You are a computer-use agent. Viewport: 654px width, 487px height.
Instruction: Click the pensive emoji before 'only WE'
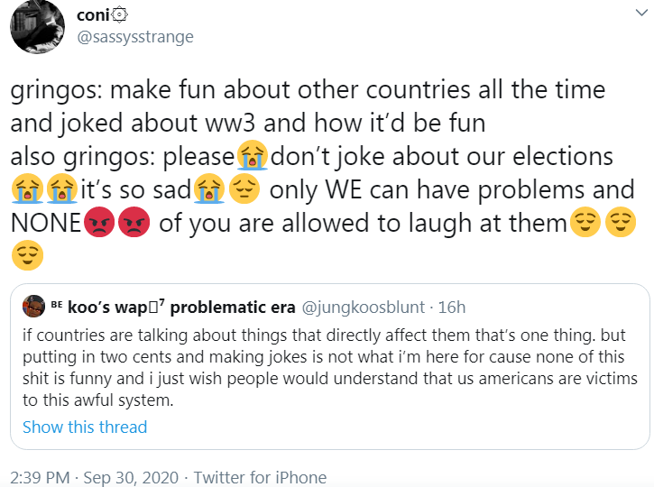(x=244, y=189)
